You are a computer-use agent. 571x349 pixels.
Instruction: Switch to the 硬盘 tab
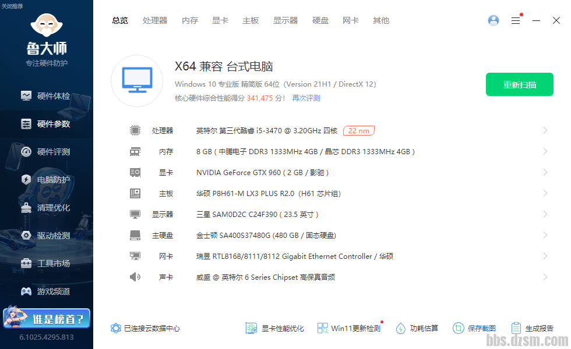pyautogui.click(x=320, y=20)
